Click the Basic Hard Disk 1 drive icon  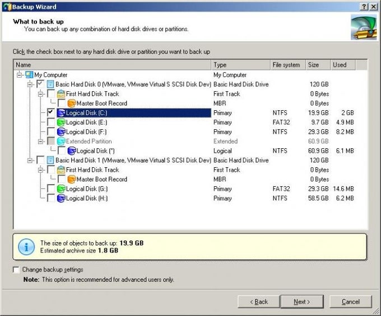click(50, 160)
